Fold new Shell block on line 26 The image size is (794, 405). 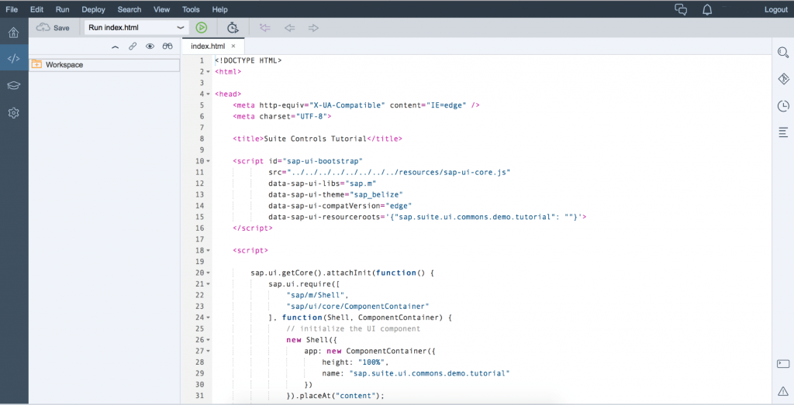[208, 340]
